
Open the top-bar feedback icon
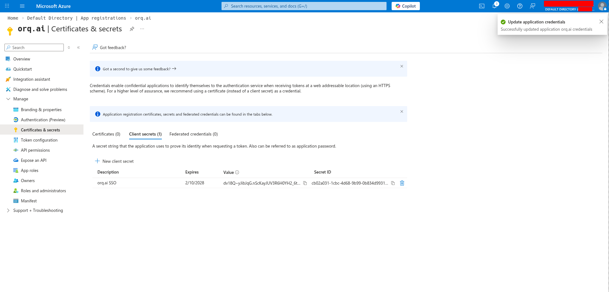pyautogui.click(x=533, y=6)
